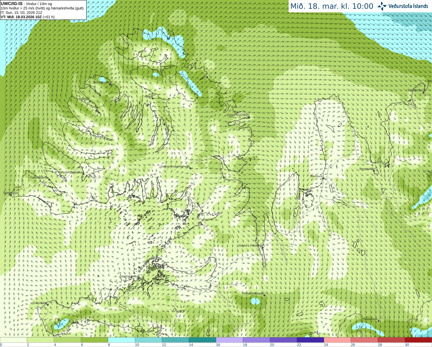Click the Hveravellir station marker
This screenshot has height=347, width=432.
tap(379, 321)
